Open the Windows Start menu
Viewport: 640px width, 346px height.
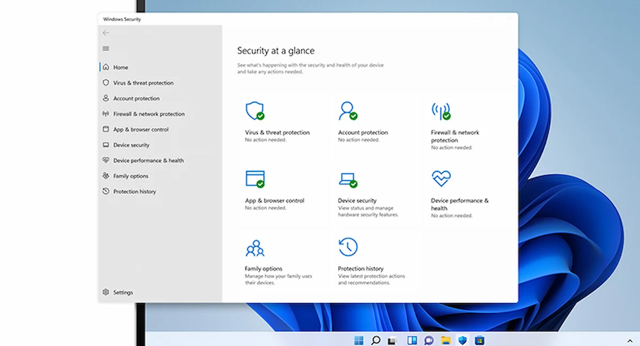(x=358, y=340)
